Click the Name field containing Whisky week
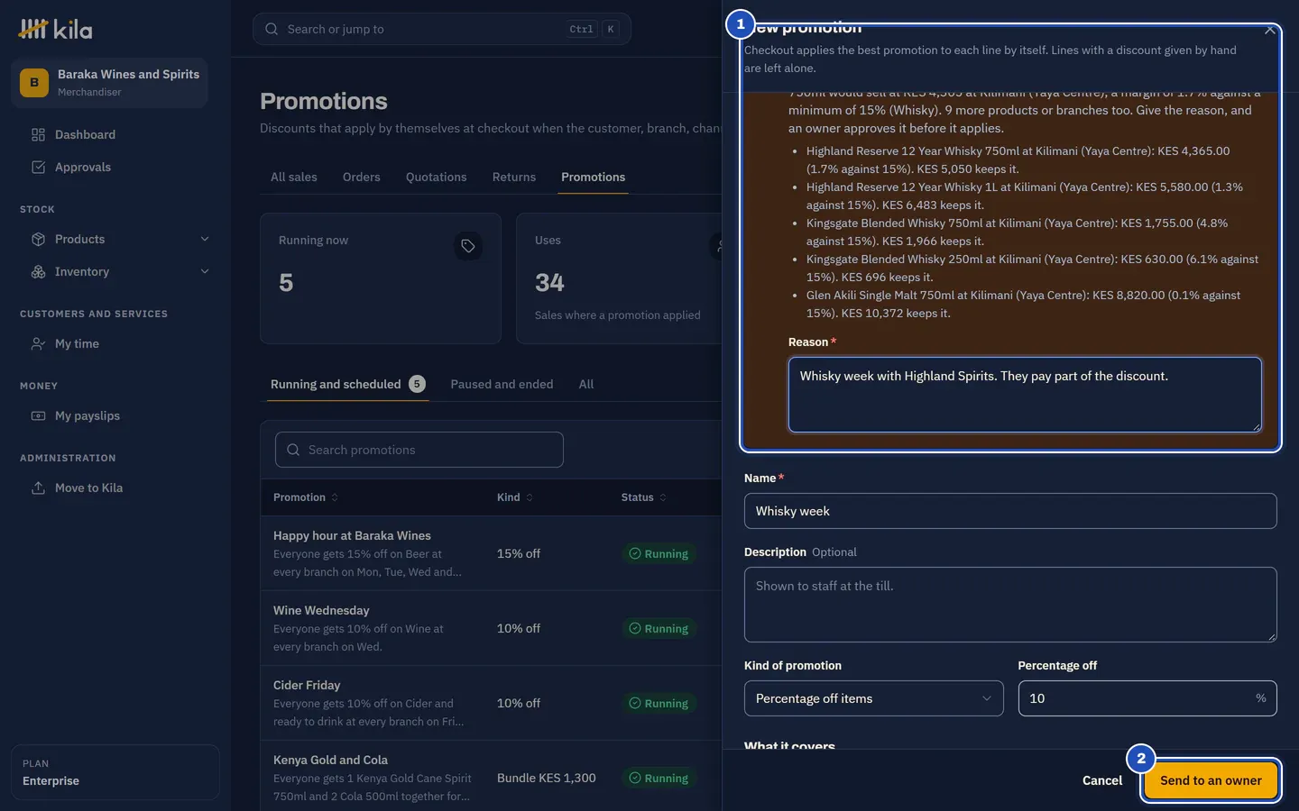The width and height of the screenshot is (1299, 811). [1010, 511]
